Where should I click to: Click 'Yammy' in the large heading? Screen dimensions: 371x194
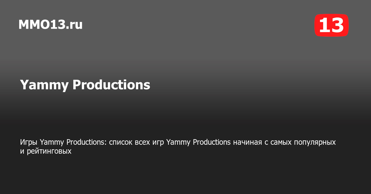(x=44, y=85)
